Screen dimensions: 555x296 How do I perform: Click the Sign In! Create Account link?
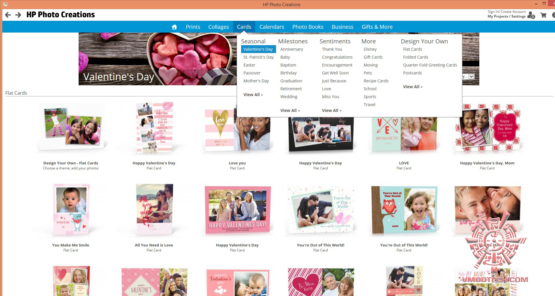[507, 12]
